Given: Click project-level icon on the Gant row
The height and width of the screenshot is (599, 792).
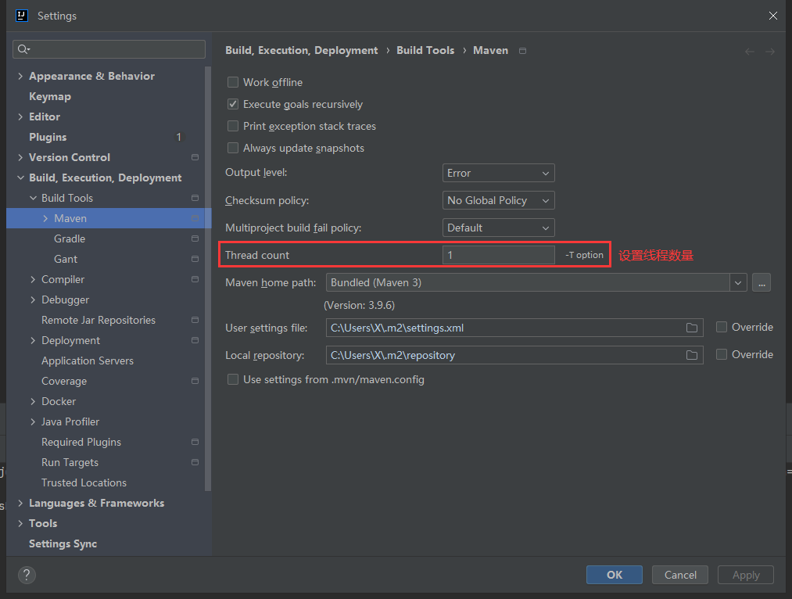Looking at the screenshot, I should pyautogui.click(x=195, y=259).
